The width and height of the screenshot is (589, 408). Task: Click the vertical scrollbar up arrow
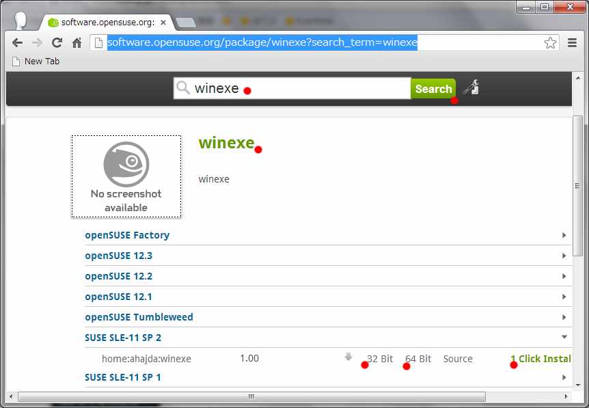pyautogui.click(x=578, y=78)
